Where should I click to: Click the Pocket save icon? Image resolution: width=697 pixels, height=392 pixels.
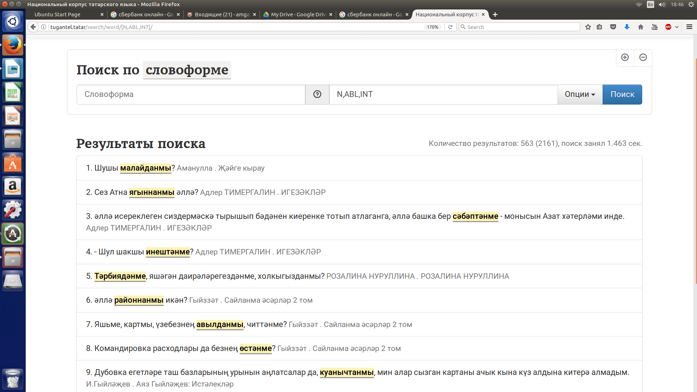tap(613, 27)
